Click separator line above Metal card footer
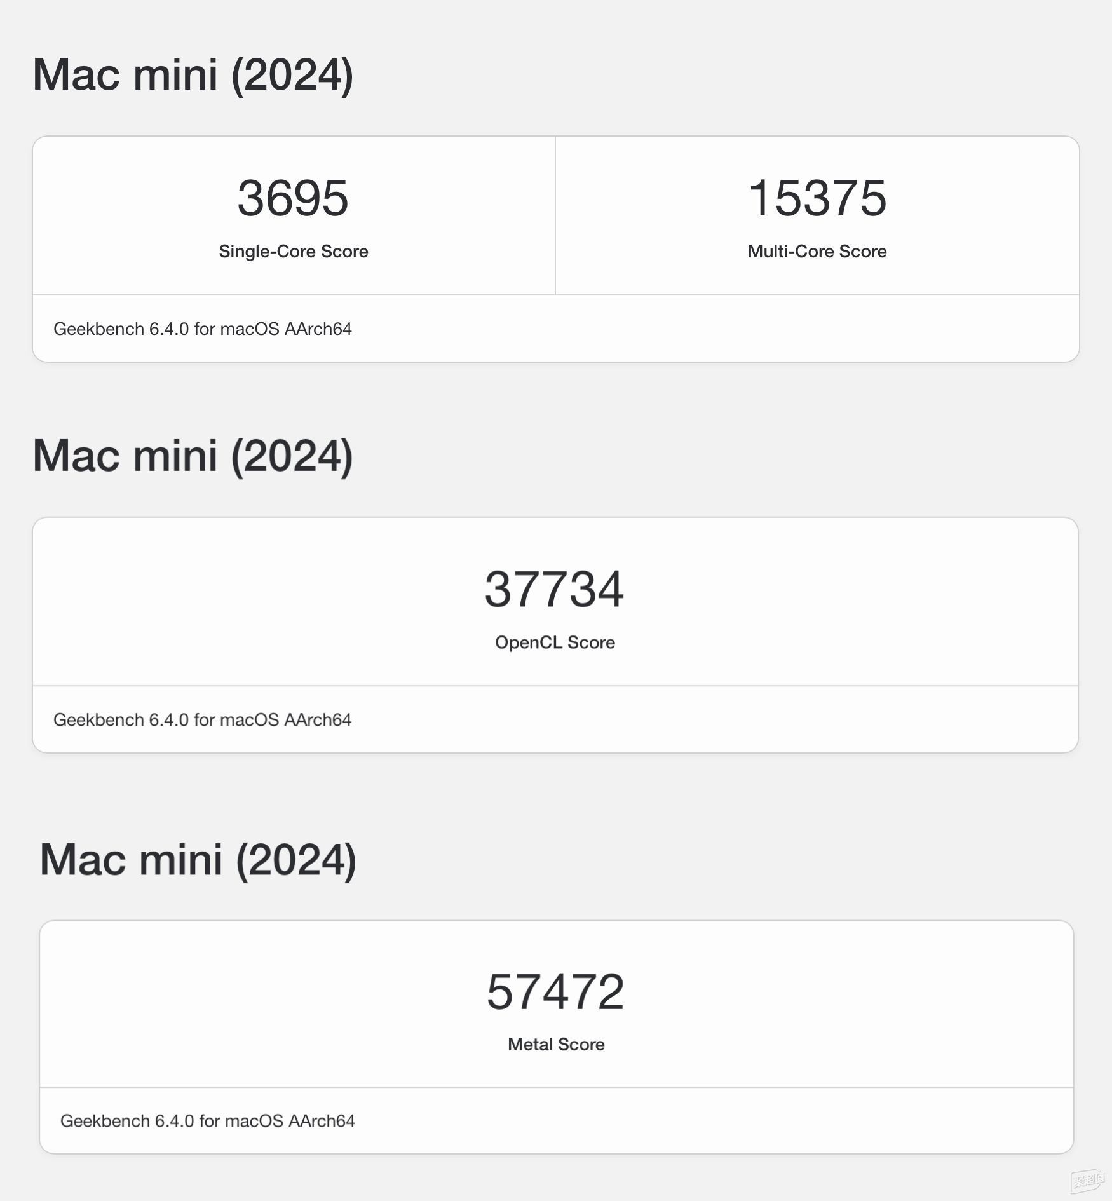The height and width of the screenshot is (1201, 1112). pyautogui.click(x=557, y=1087)
